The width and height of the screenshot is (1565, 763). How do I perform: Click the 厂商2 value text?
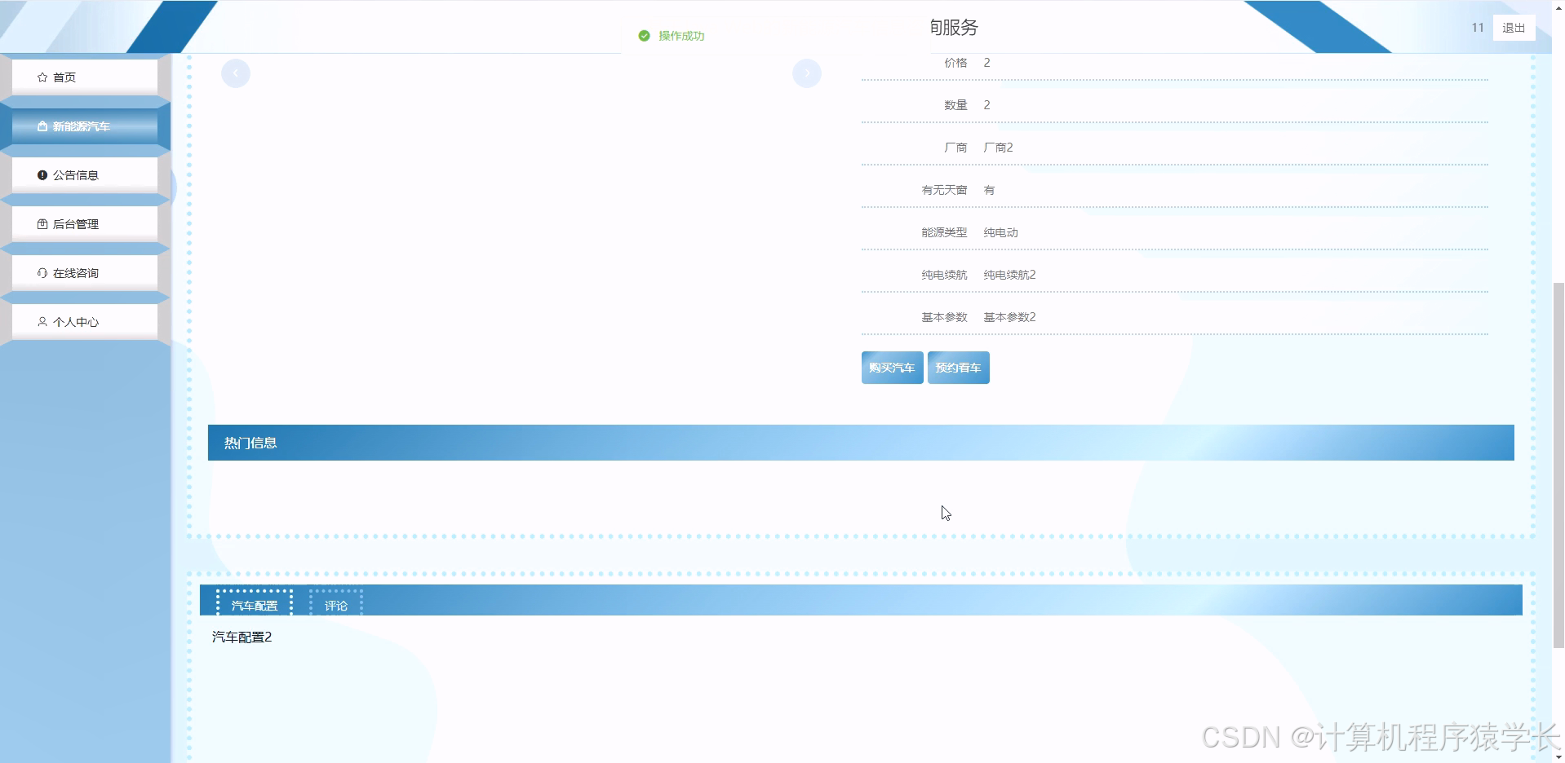(998, 148)
